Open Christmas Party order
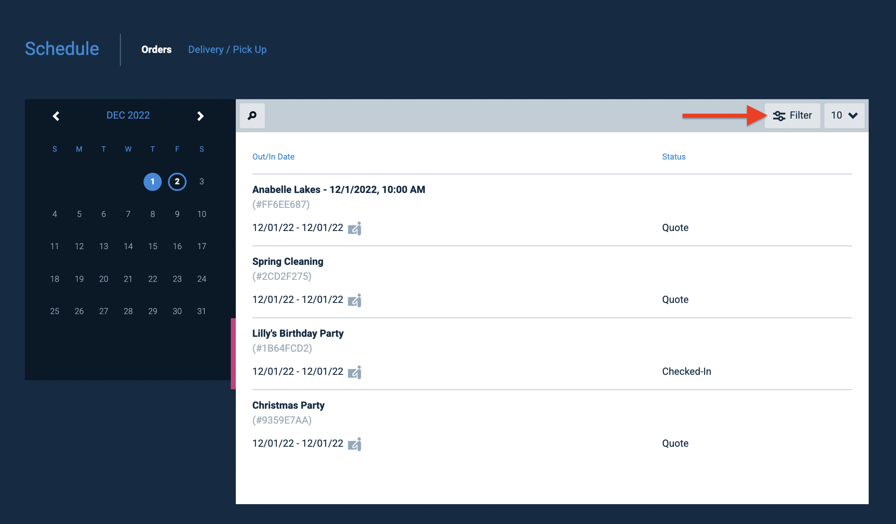Screen dimensions: 896x524 [288, 405]
